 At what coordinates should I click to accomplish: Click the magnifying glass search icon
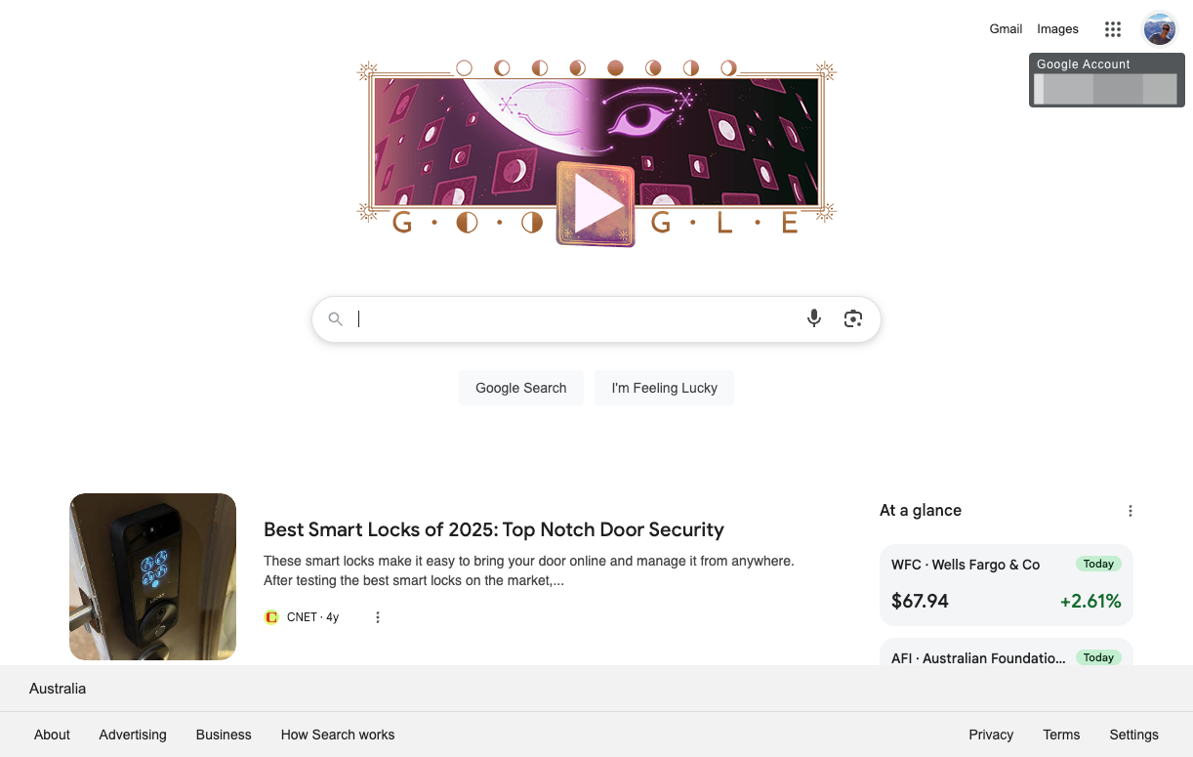[x=336, y=319]
